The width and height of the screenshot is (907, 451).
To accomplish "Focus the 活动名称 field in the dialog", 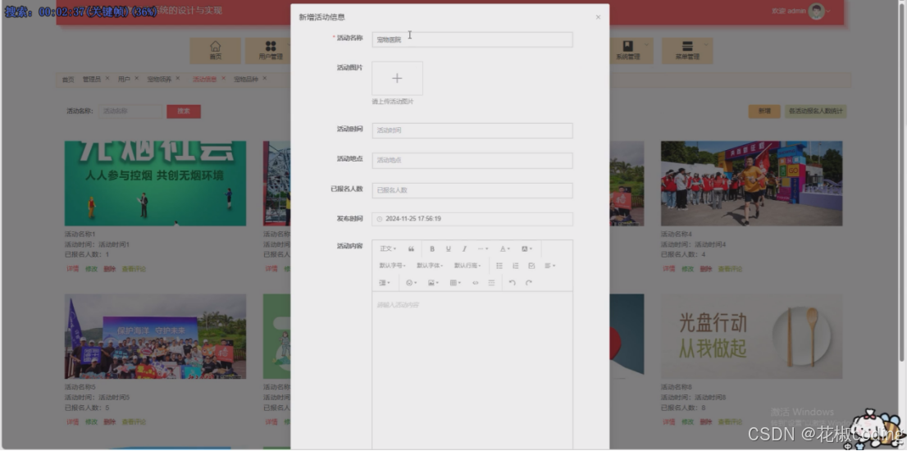I will click(472, 40).
